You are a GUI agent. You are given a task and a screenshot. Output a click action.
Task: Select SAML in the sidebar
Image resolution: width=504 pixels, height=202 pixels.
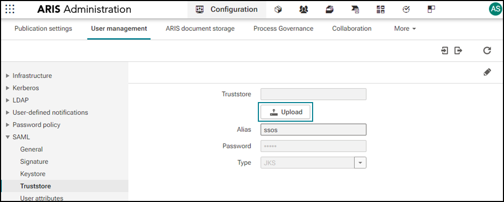(x=21, y=137)
